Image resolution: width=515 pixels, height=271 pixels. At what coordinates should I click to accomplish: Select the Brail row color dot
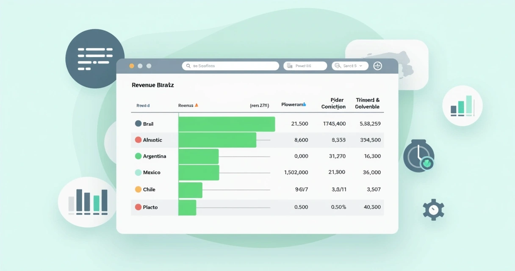(138, 124)
